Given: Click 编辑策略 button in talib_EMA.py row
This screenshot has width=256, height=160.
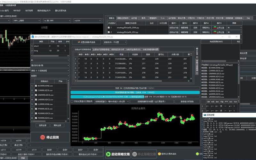Looking at the screenshot, I should (x=184, y=28).
